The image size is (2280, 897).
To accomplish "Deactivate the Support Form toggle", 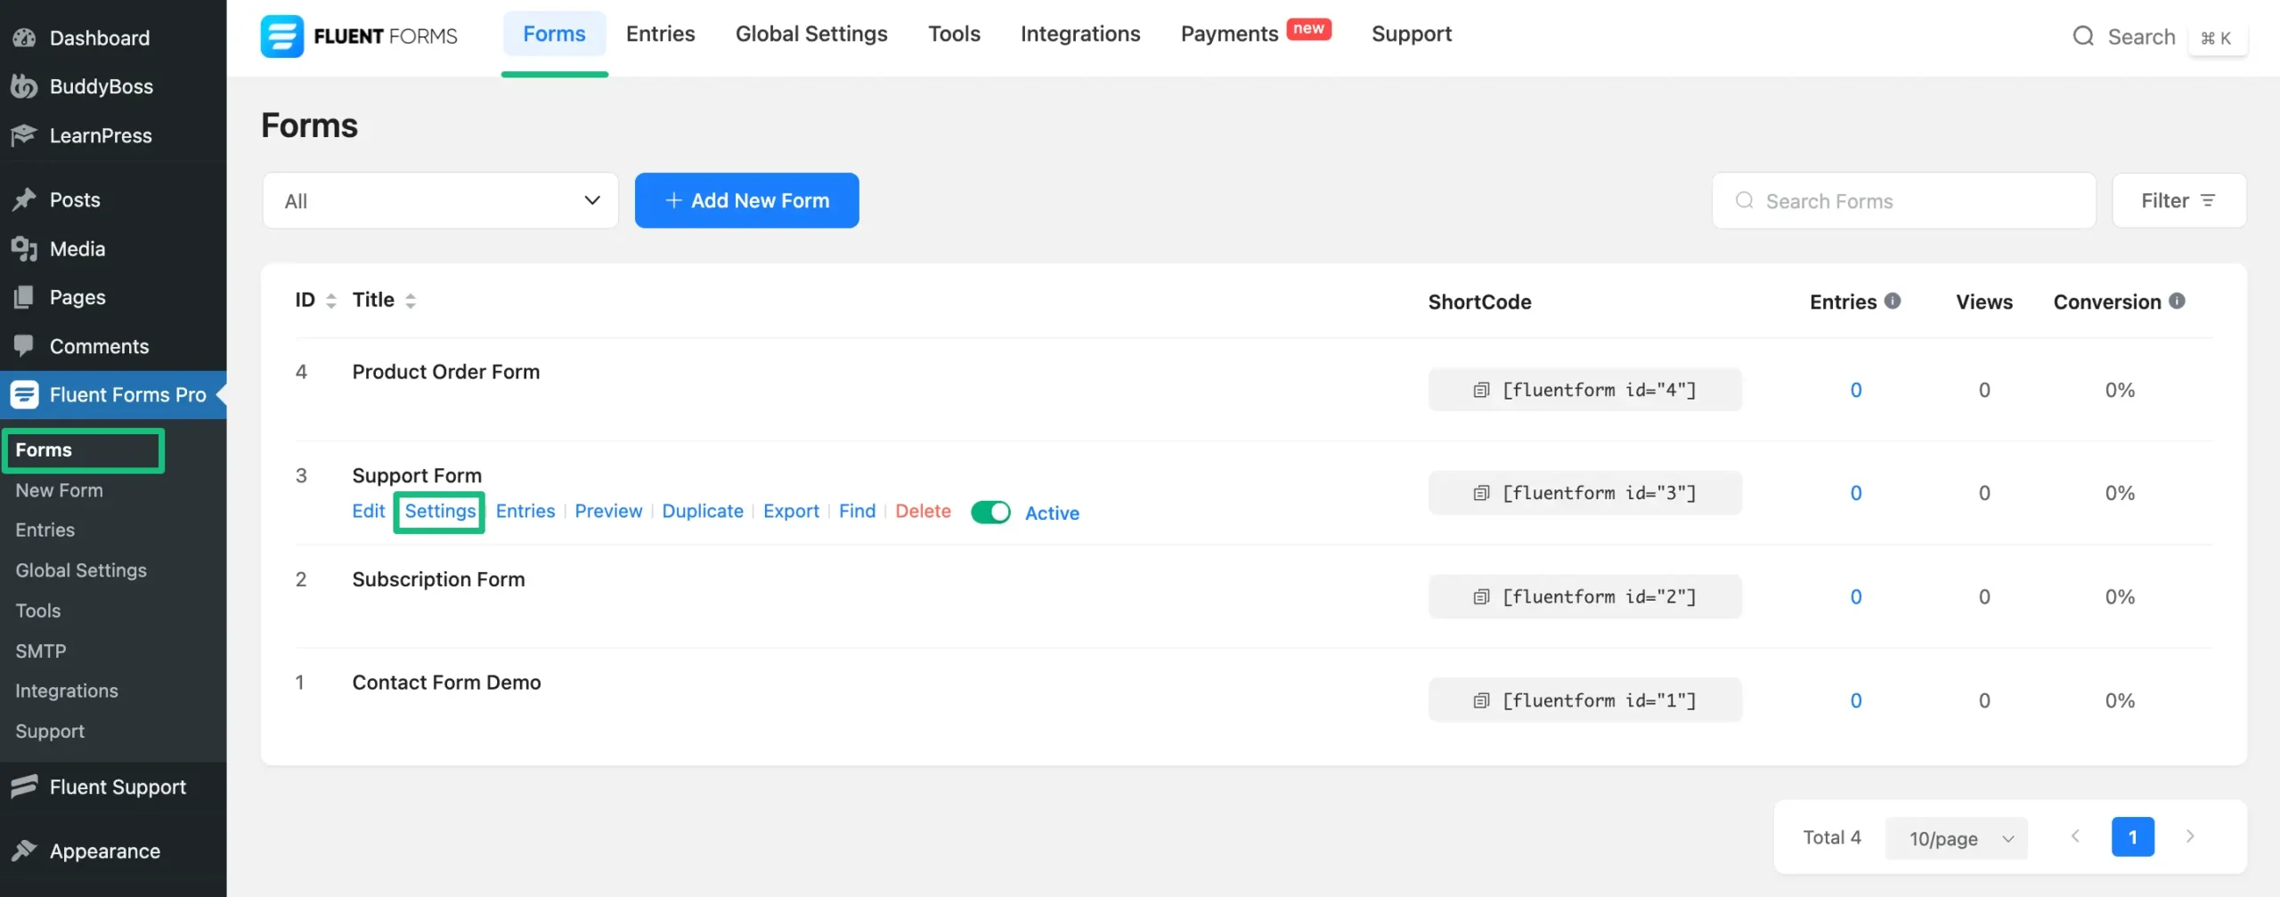I will click(990, 512).
